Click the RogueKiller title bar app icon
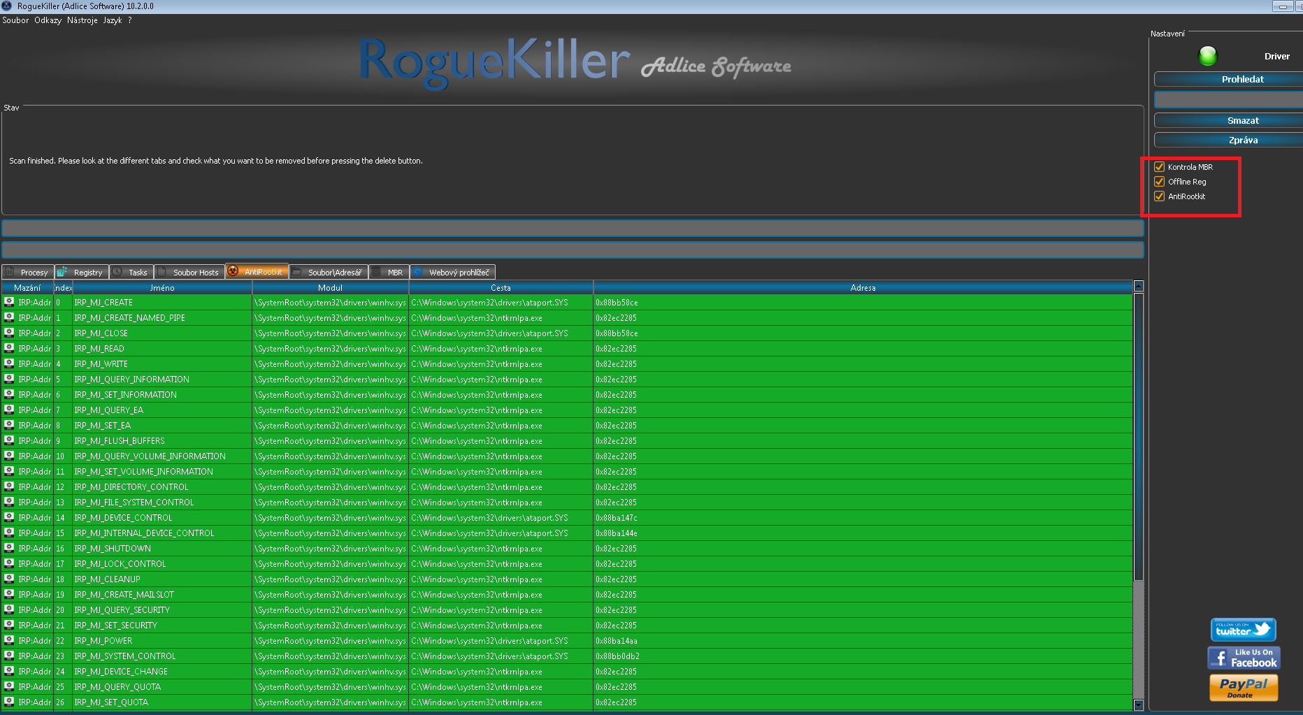This screenshot has height=715, width=1303. [7, 6]
